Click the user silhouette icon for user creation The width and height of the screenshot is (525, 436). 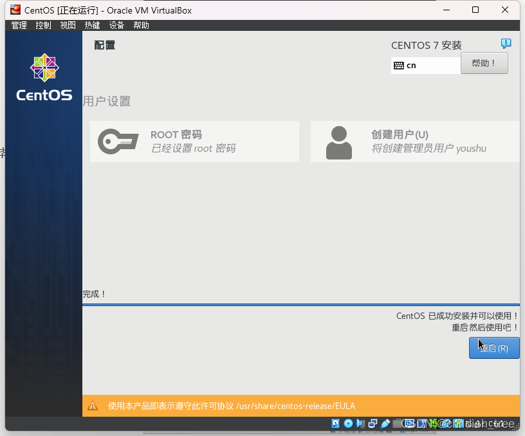pos(339,143)
